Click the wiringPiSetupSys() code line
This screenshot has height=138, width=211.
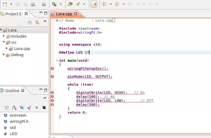pyautogui.click(x=88, y=69)
